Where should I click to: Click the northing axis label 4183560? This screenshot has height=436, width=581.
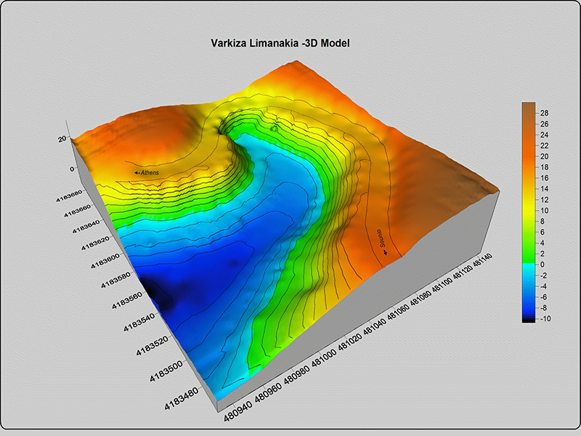point(126,299)
